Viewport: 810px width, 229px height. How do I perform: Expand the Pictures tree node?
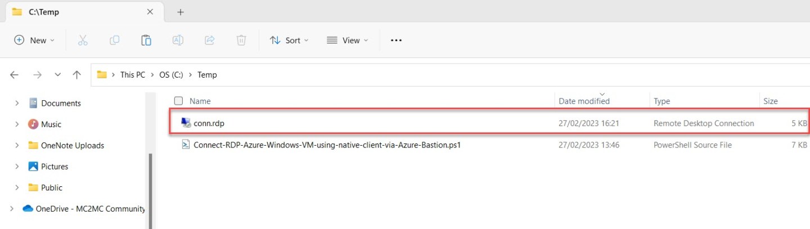17,167
